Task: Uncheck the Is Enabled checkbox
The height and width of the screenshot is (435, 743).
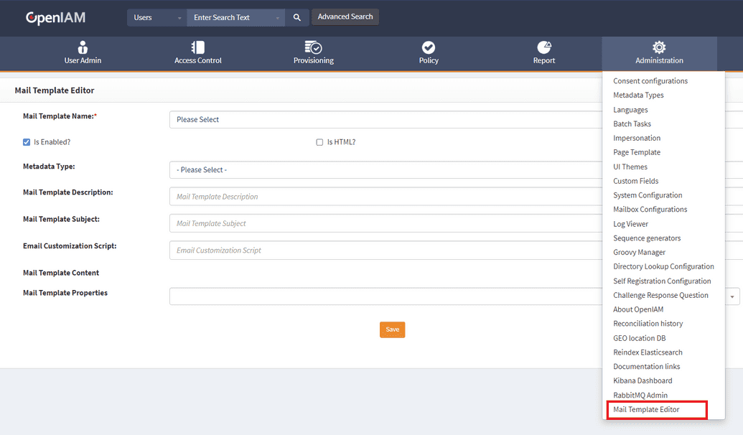Action: coord(27,142)
